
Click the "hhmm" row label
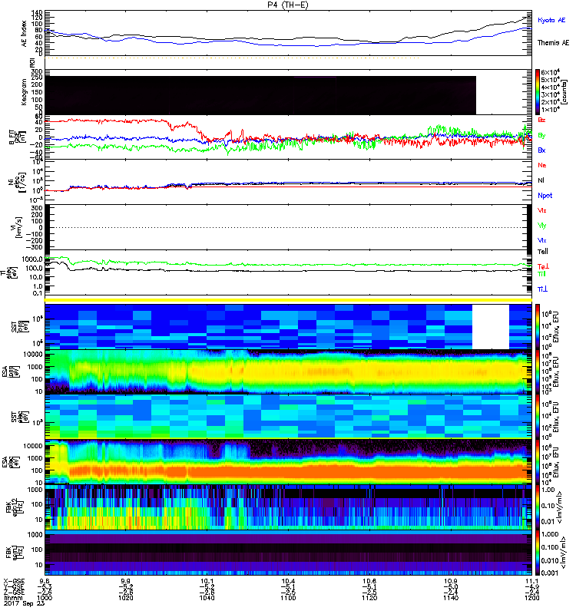13,598
